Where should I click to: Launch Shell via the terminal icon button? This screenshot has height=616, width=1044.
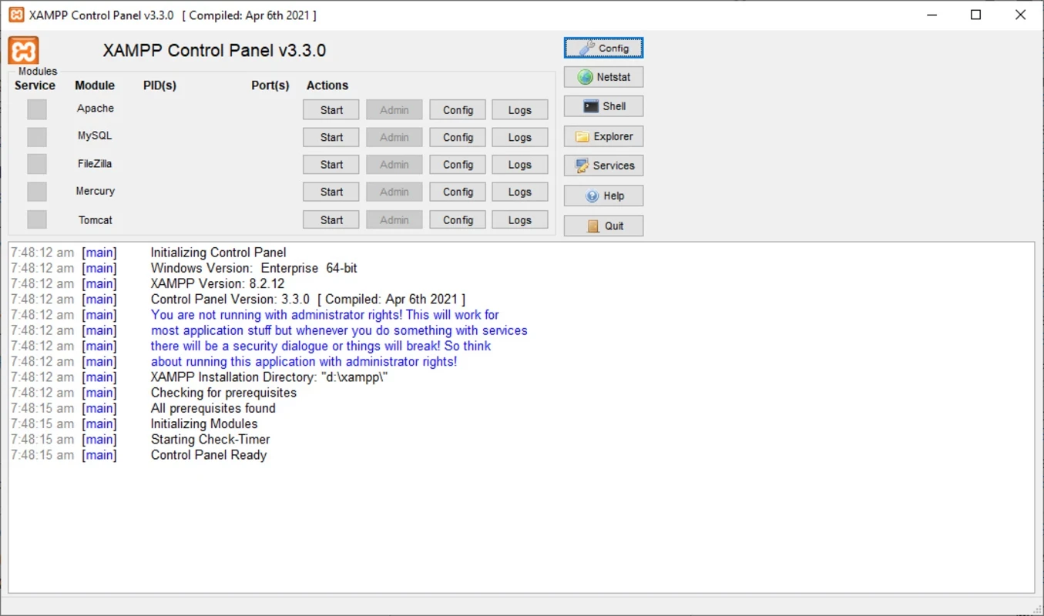pyautogui.click(x=603, y=106)
